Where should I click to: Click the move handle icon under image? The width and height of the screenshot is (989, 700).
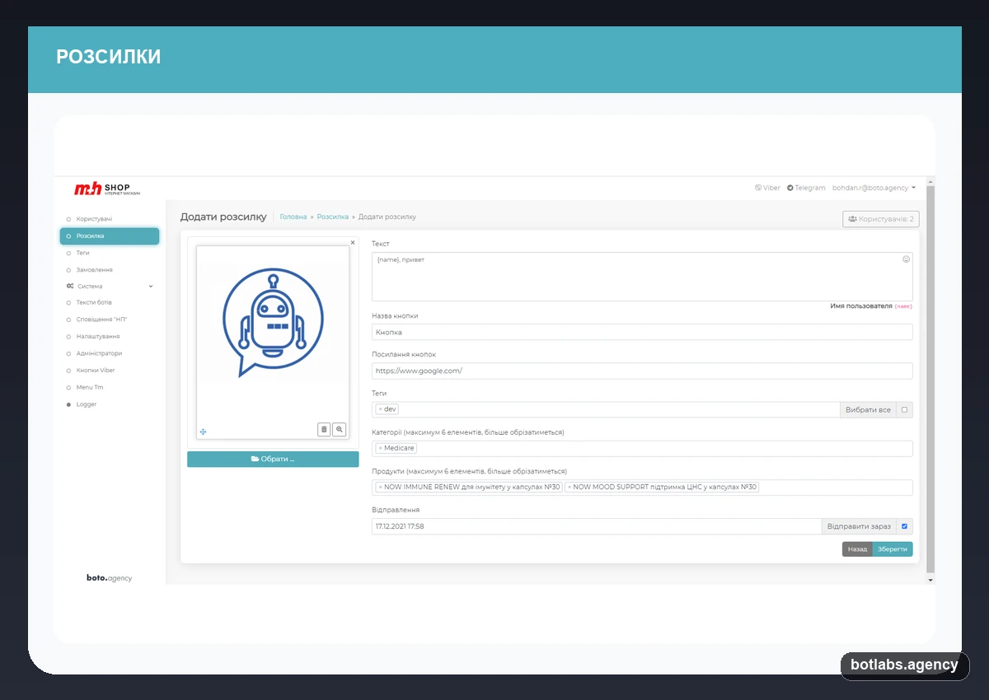tap(204, 432)
